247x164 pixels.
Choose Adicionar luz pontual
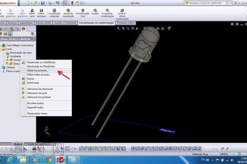[x=39, y=97]
